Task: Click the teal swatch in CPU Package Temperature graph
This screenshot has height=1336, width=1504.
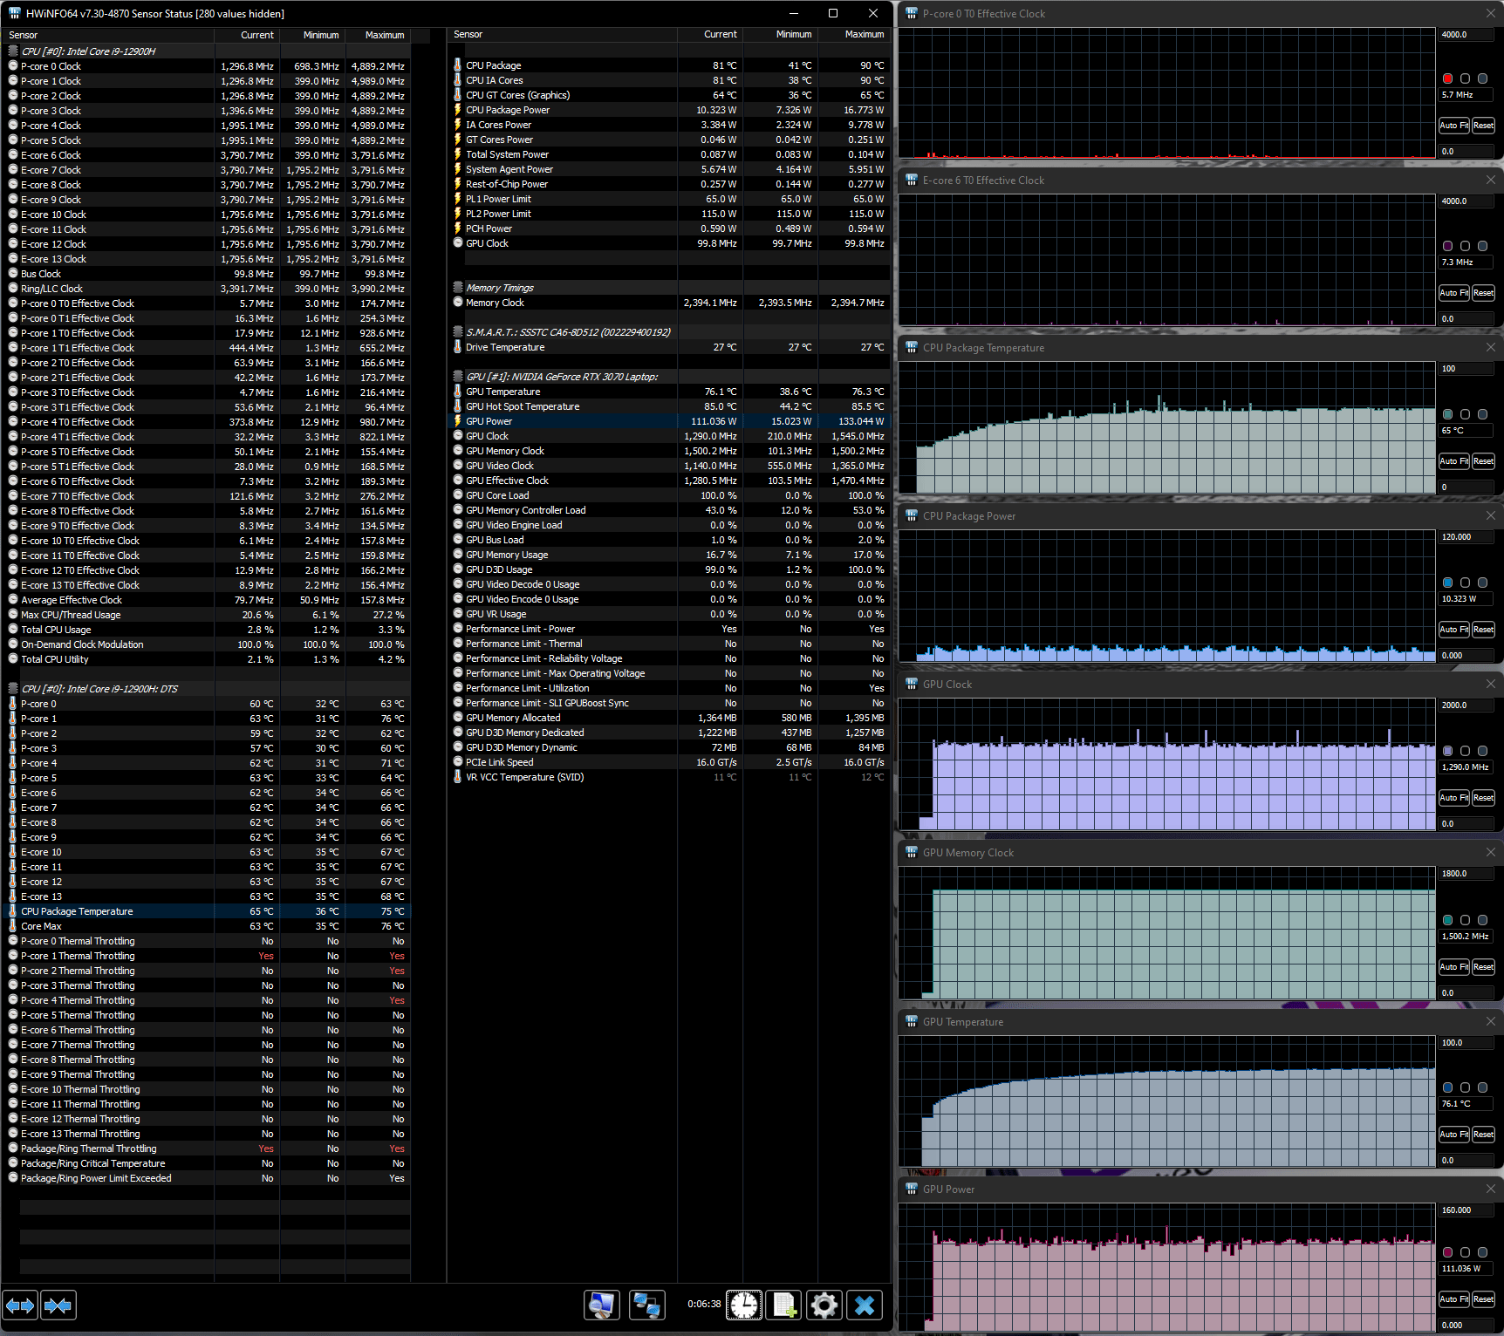Action: point(1448,414)
